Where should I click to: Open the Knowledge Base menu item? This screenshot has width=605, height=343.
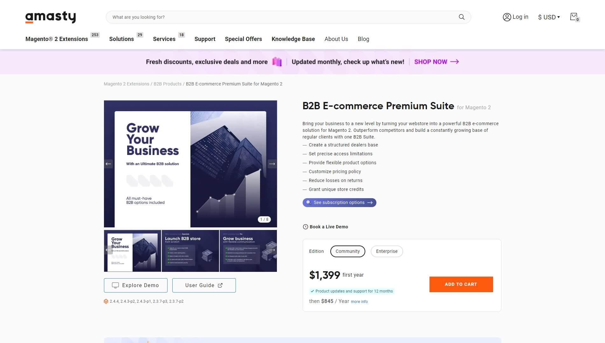click(293, 39)
